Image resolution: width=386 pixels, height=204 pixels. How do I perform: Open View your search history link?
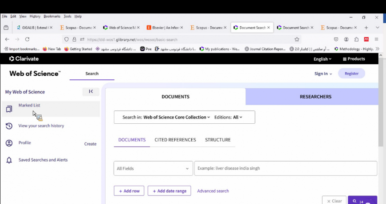tap(41, 126)
